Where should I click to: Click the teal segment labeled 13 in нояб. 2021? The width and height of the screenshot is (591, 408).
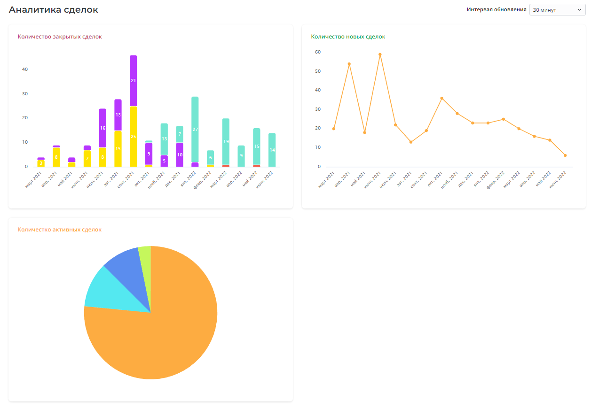click(x=164, y=139)
